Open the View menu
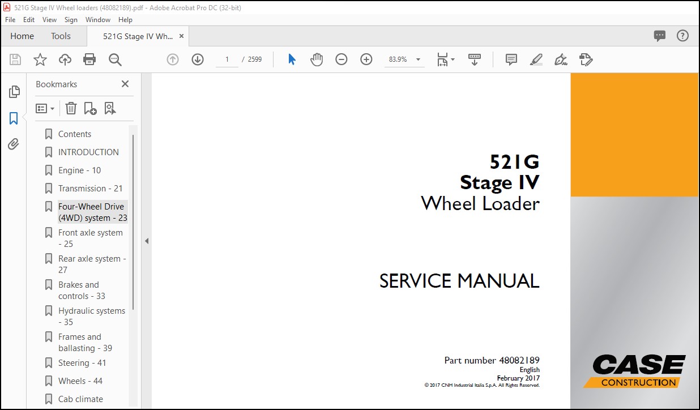Viewport: 700px width, 410px height. click(x=50, y=19)
